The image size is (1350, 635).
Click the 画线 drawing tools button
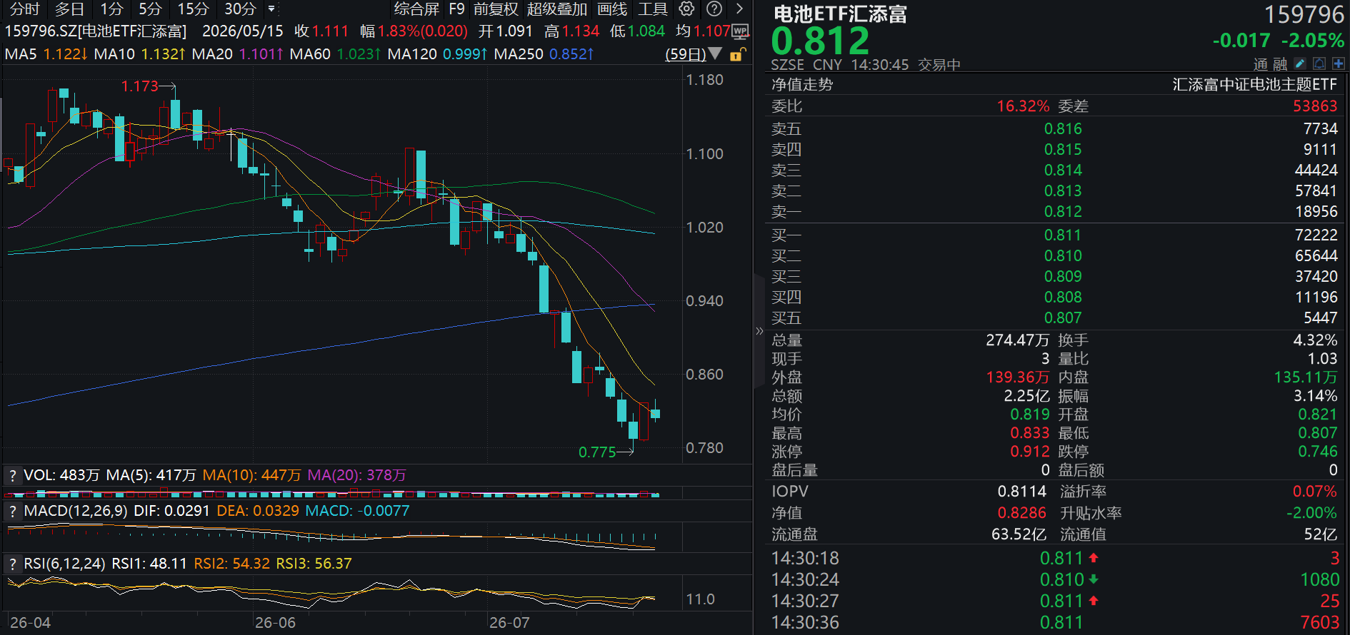(612, 9)
